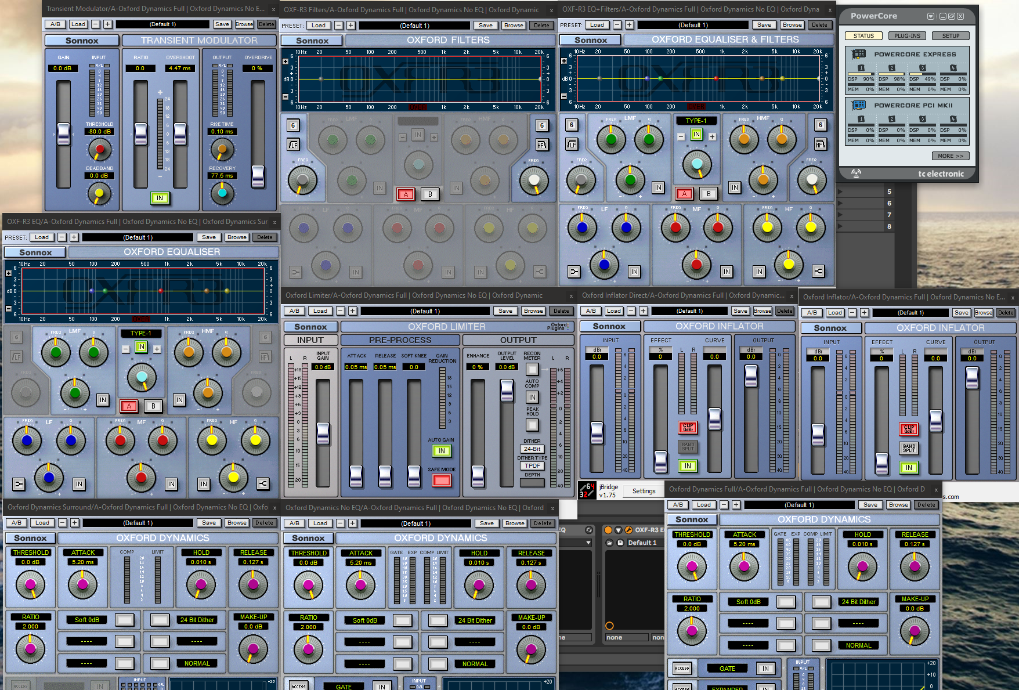The height and width of the screenshot is (690, 1019).
Task: Click Browse in OXF-R3 EQ+Filters window
Action: click(792, 25)
